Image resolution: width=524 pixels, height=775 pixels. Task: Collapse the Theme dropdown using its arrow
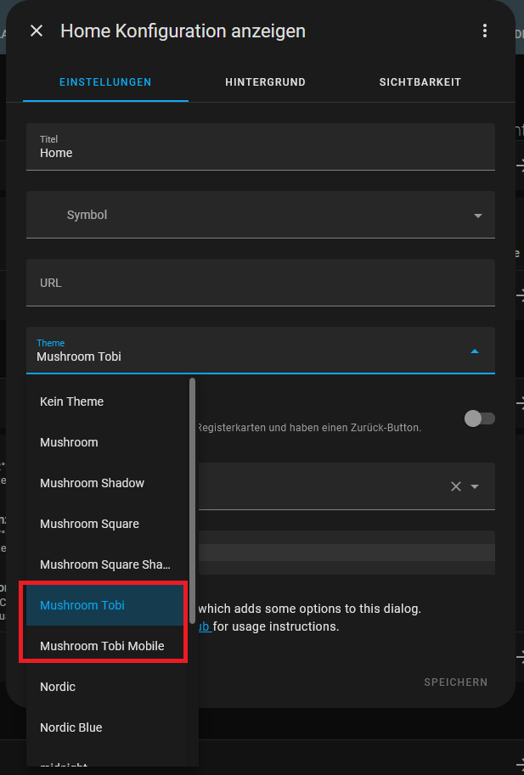click(475, 351)
